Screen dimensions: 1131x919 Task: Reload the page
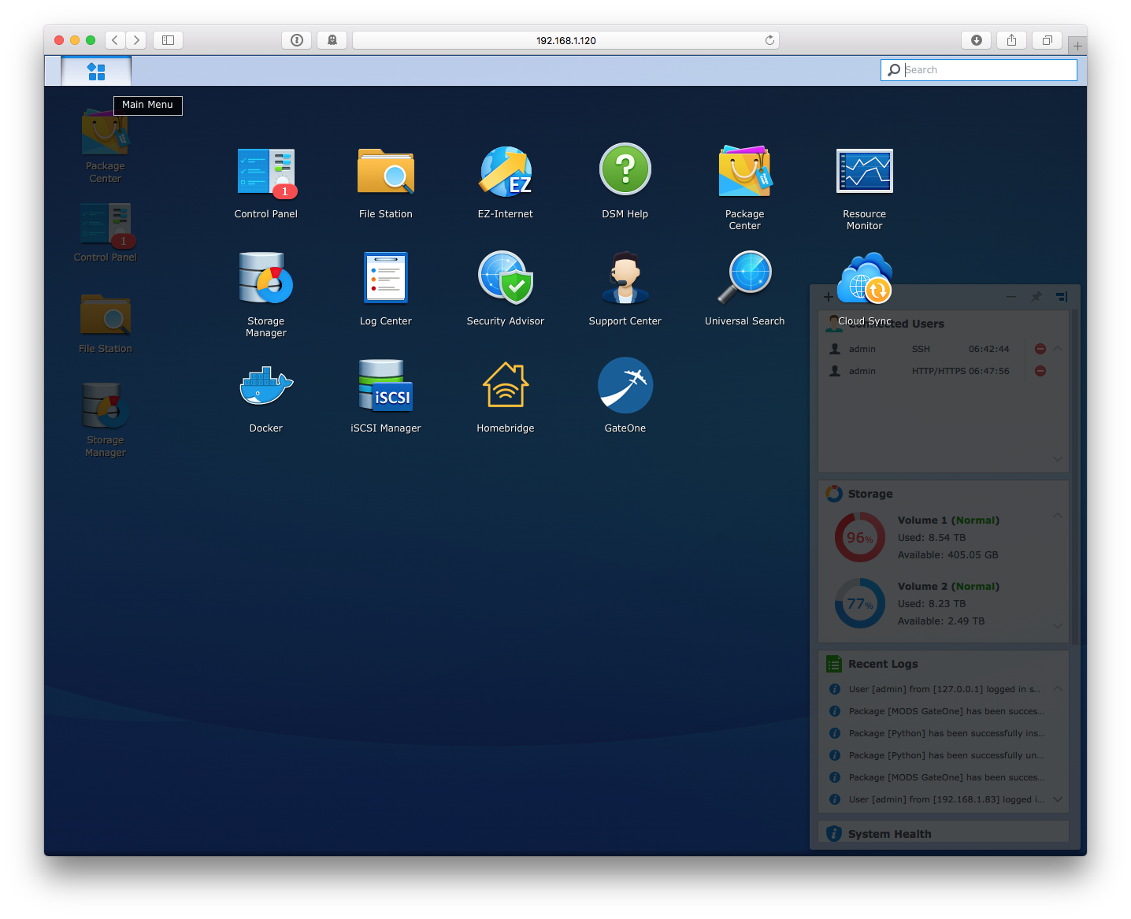769,40
